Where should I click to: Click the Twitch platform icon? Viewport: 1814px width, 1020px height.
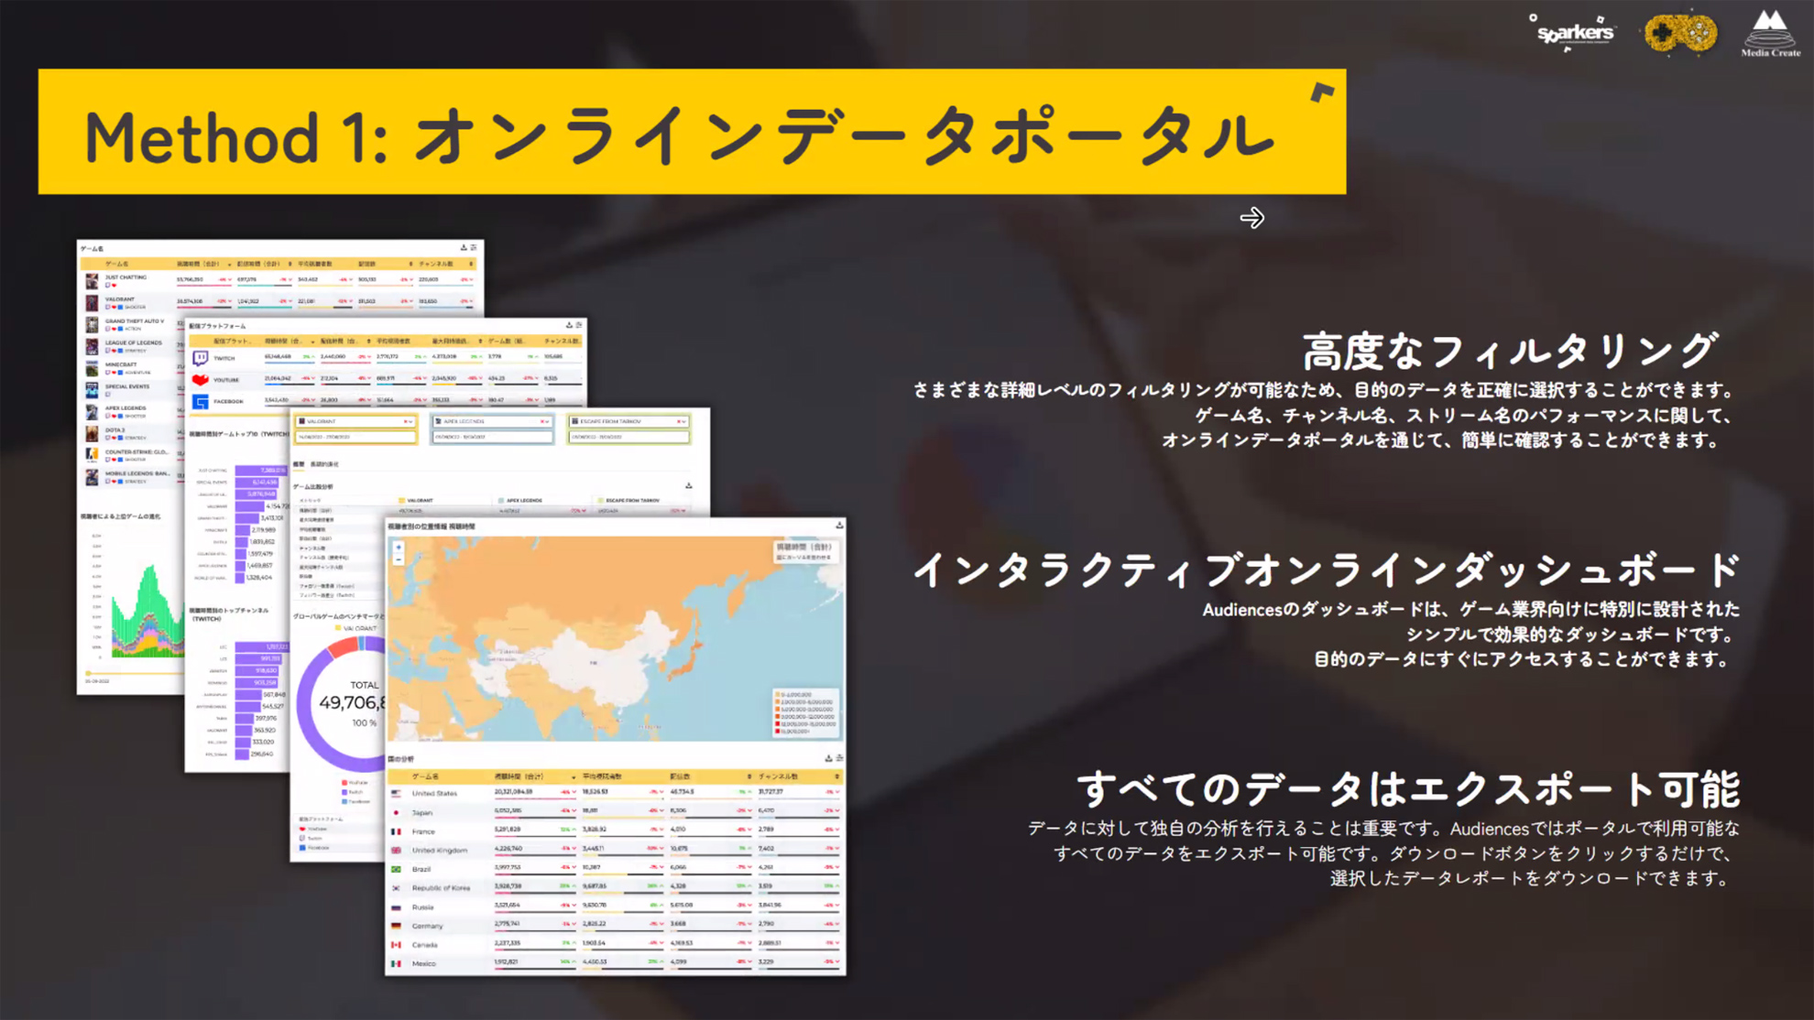(201, 358)
